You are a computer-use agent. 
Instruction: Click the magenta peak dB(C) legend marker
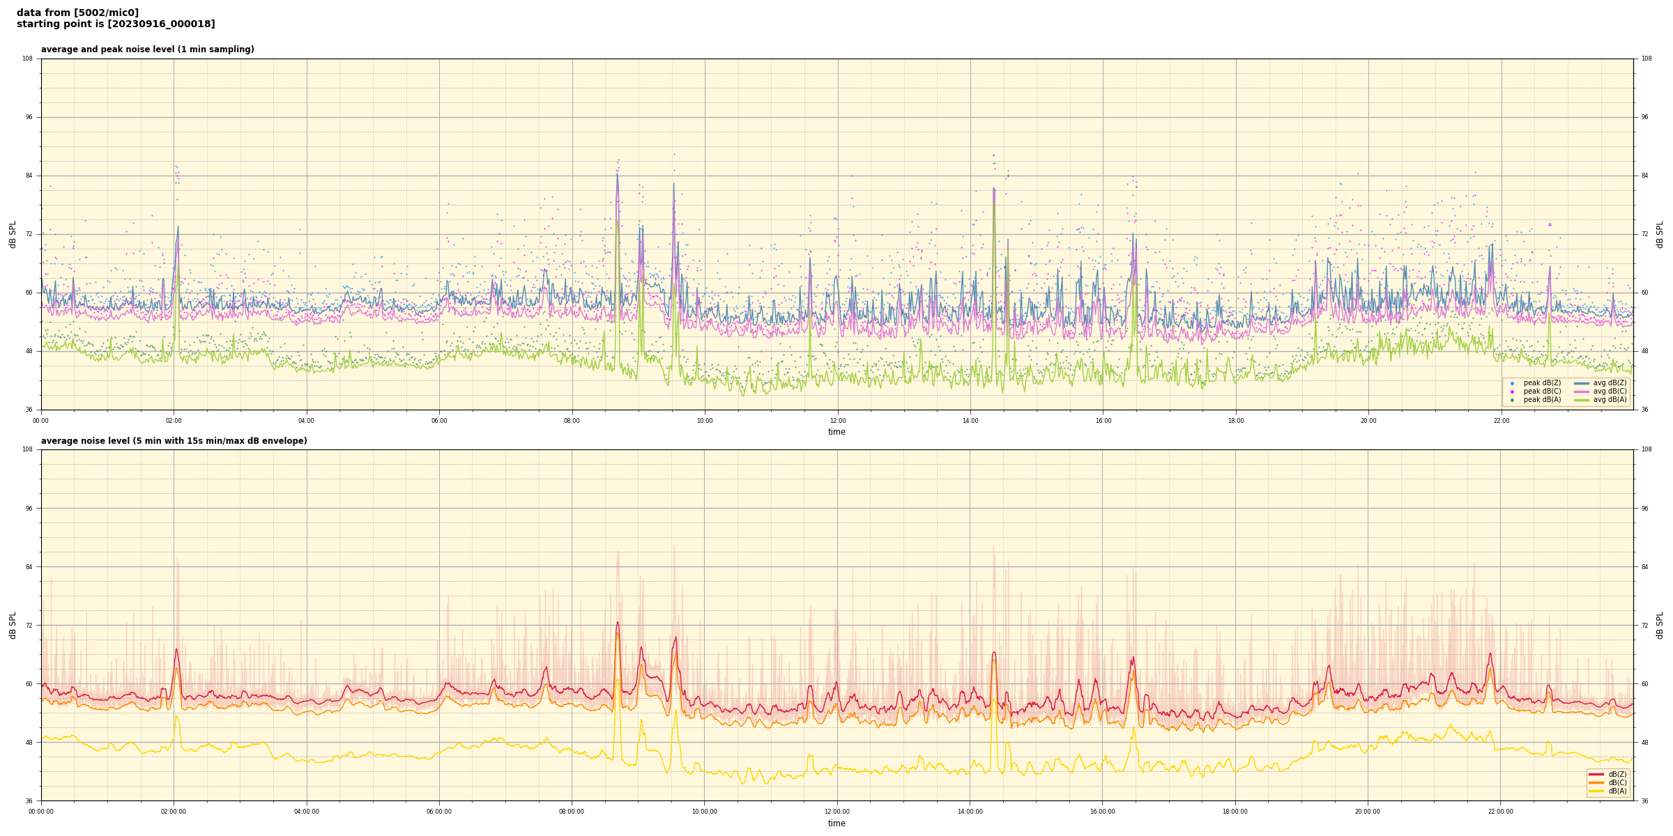[x=1512, y=392]
